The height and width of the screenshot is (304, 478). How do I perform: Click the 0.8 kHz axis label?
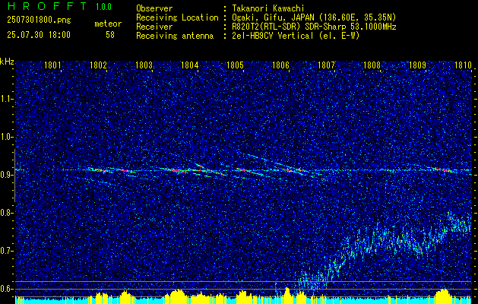click(x=5, y=213)
